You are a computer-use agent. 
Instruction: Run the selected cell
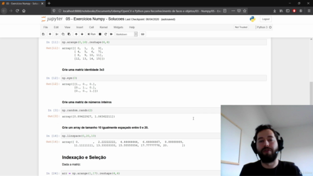coord(91,34)
